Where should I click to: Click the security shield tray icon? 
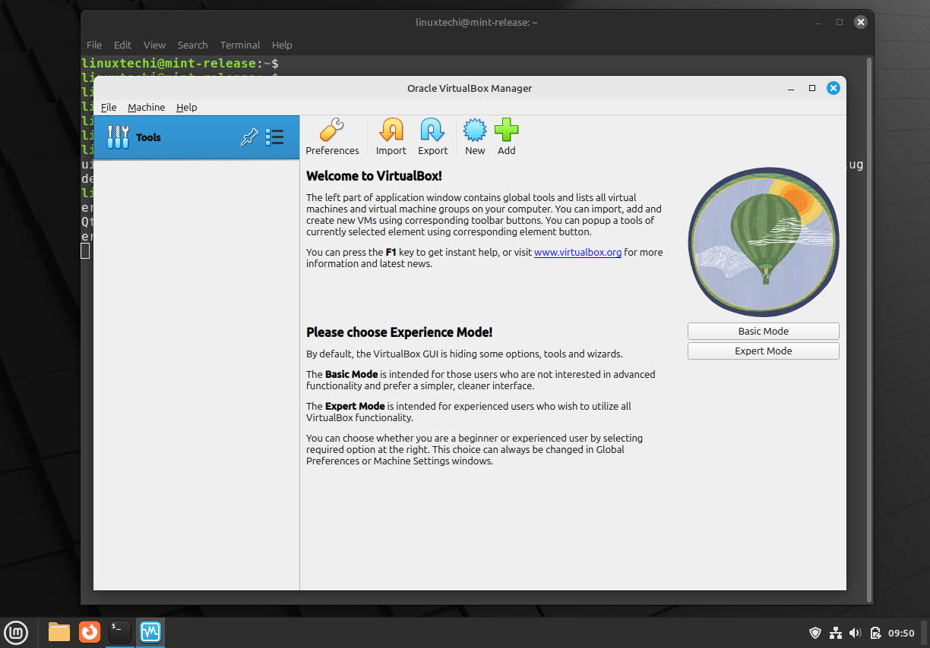[816, 632]
